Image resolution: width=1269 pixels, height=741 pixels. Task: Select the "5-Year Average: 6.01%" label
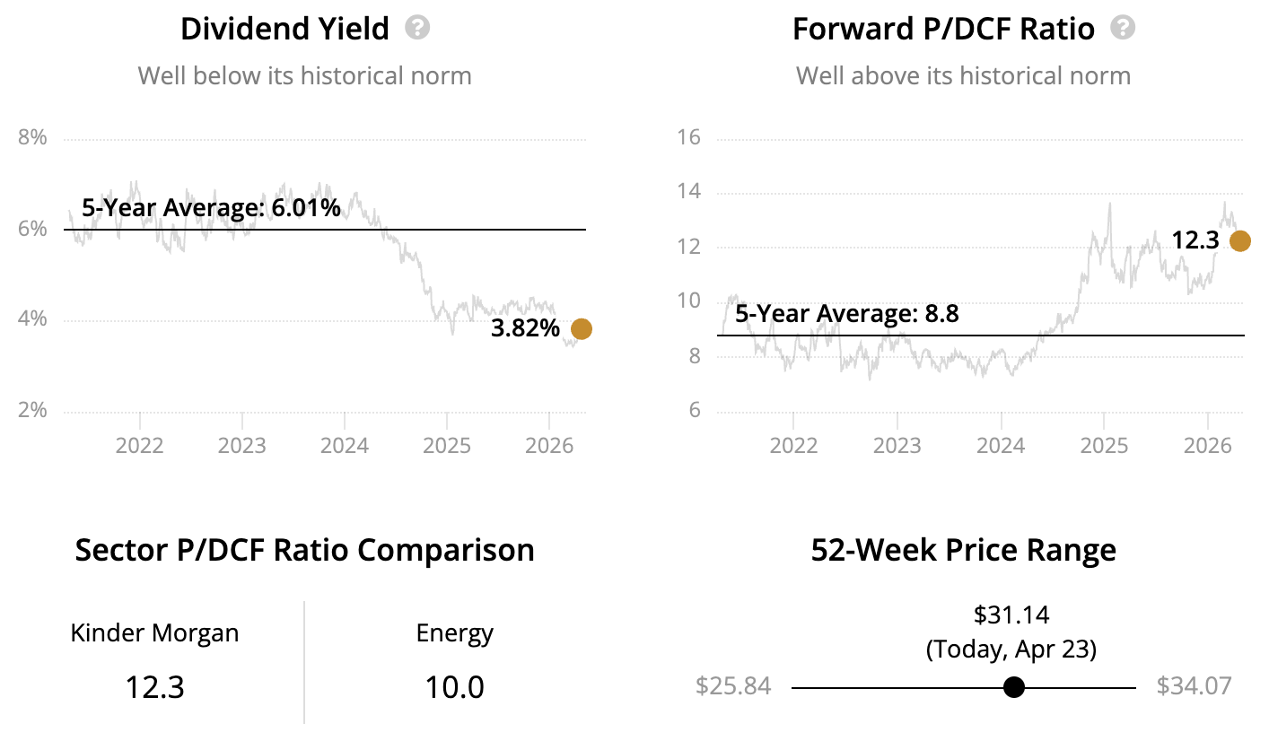point(211,209)
